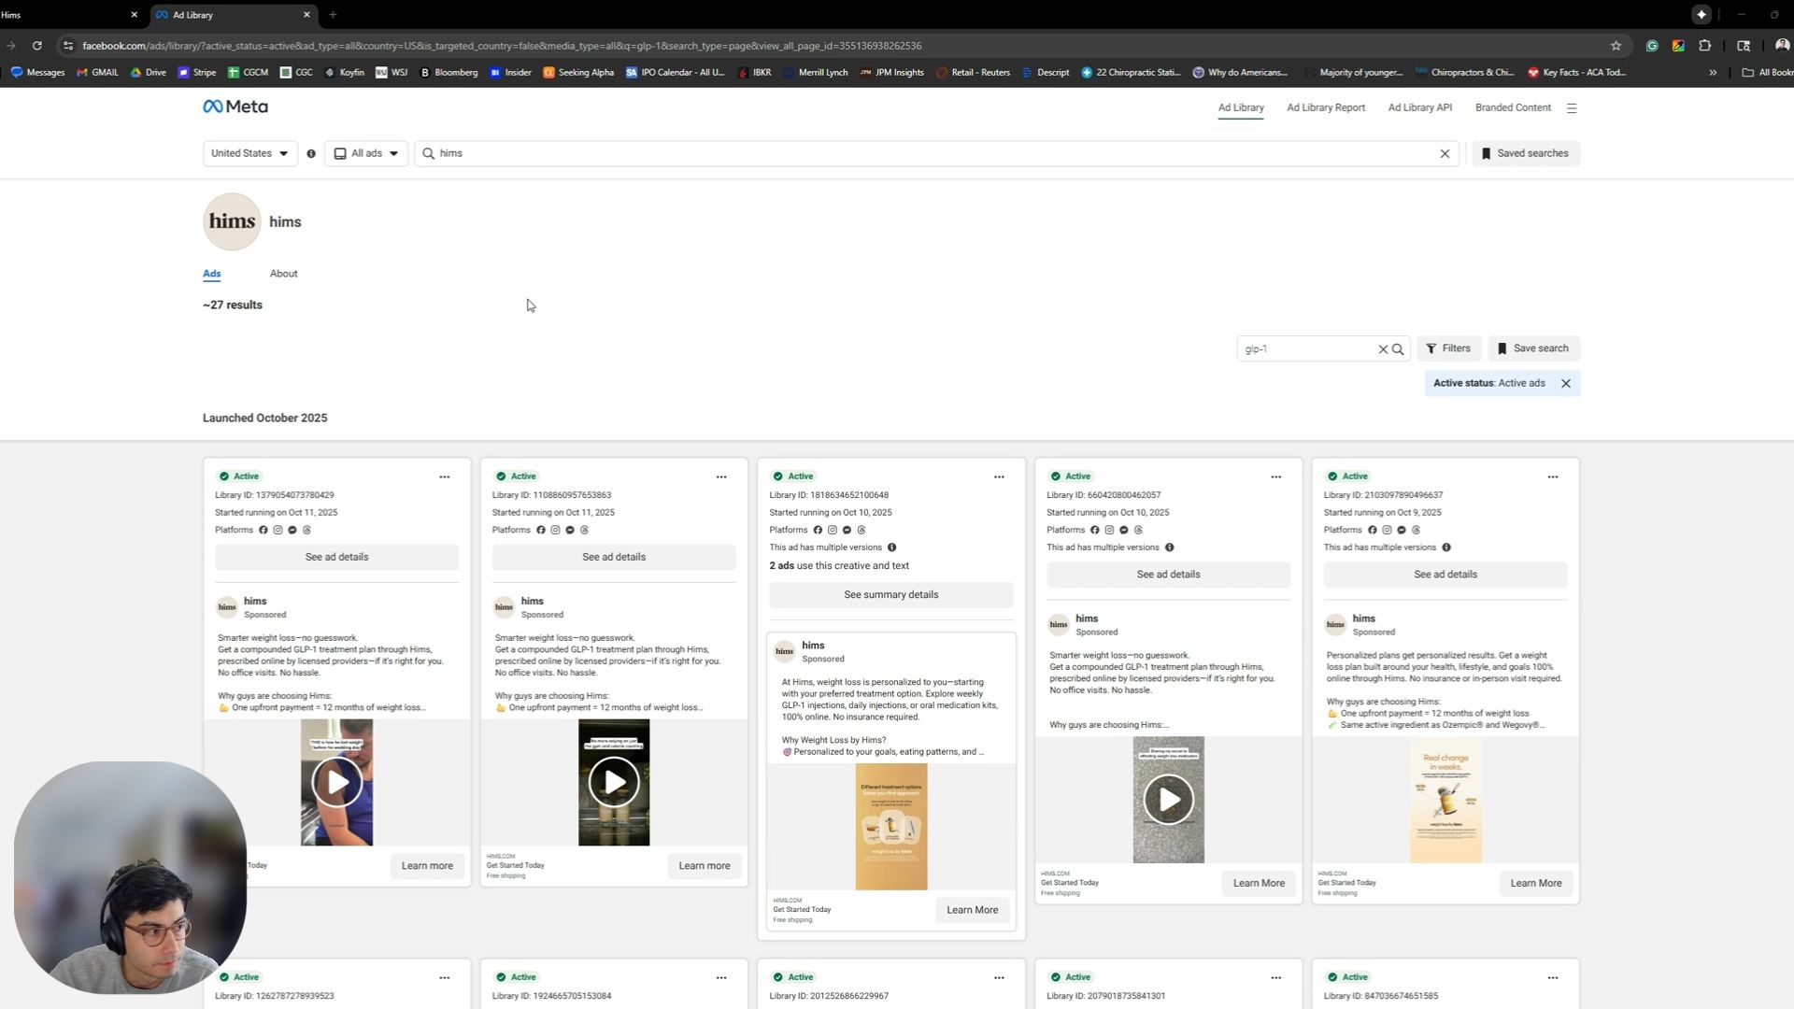Screen dimensions: 1794x1009
Task: Click multiple versions info icon on ad 1818634652100648
Action: [x=891, y=547]
